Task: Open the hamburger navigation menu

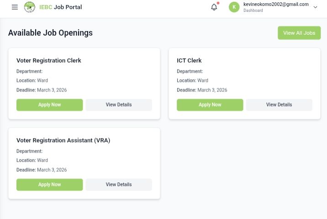Action: point(15,7)
